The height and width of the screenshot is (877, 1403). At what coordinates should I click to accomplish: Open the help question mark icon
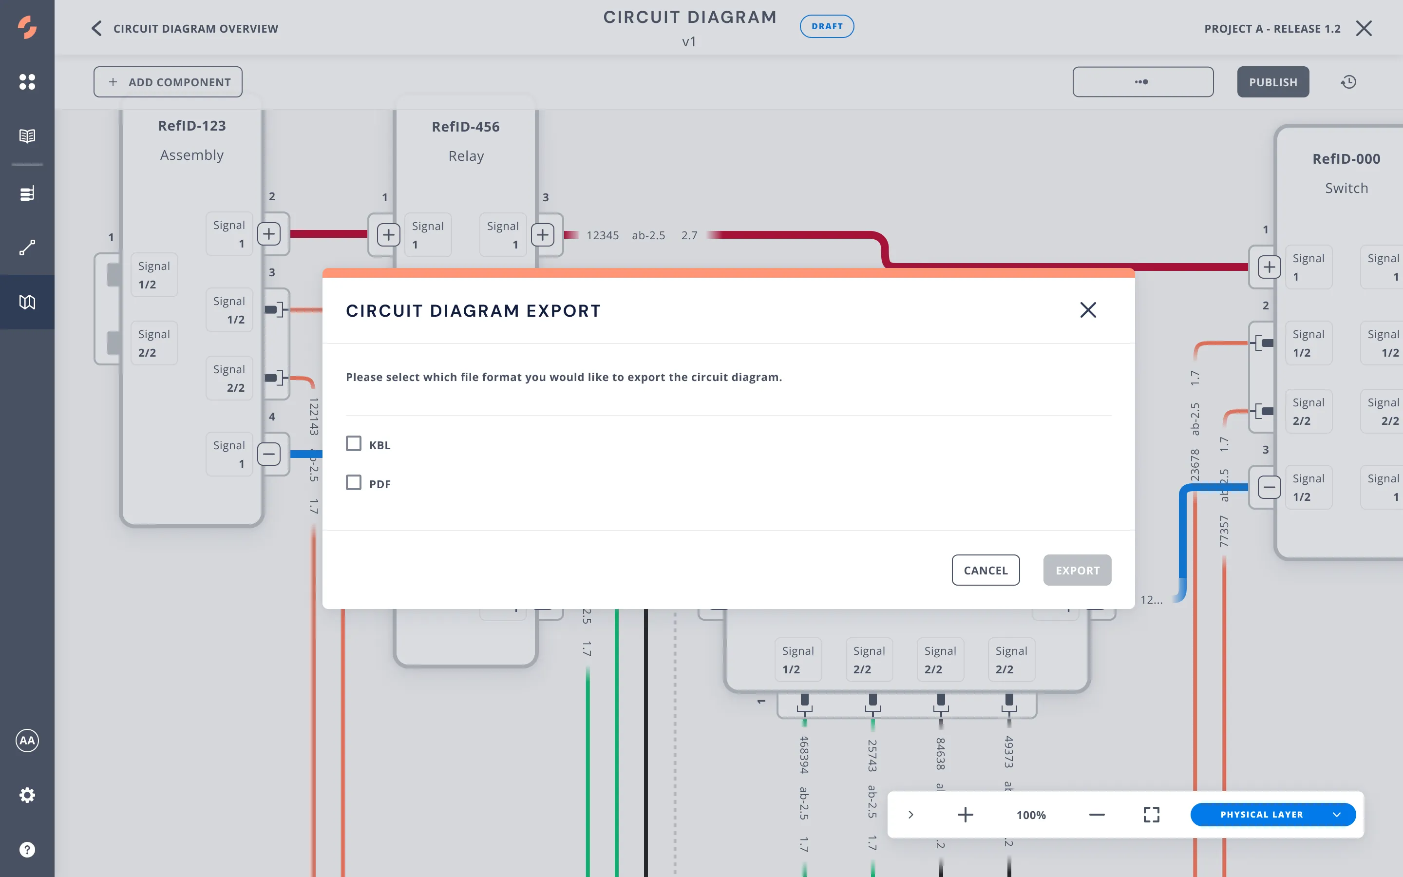coord(27,850)
